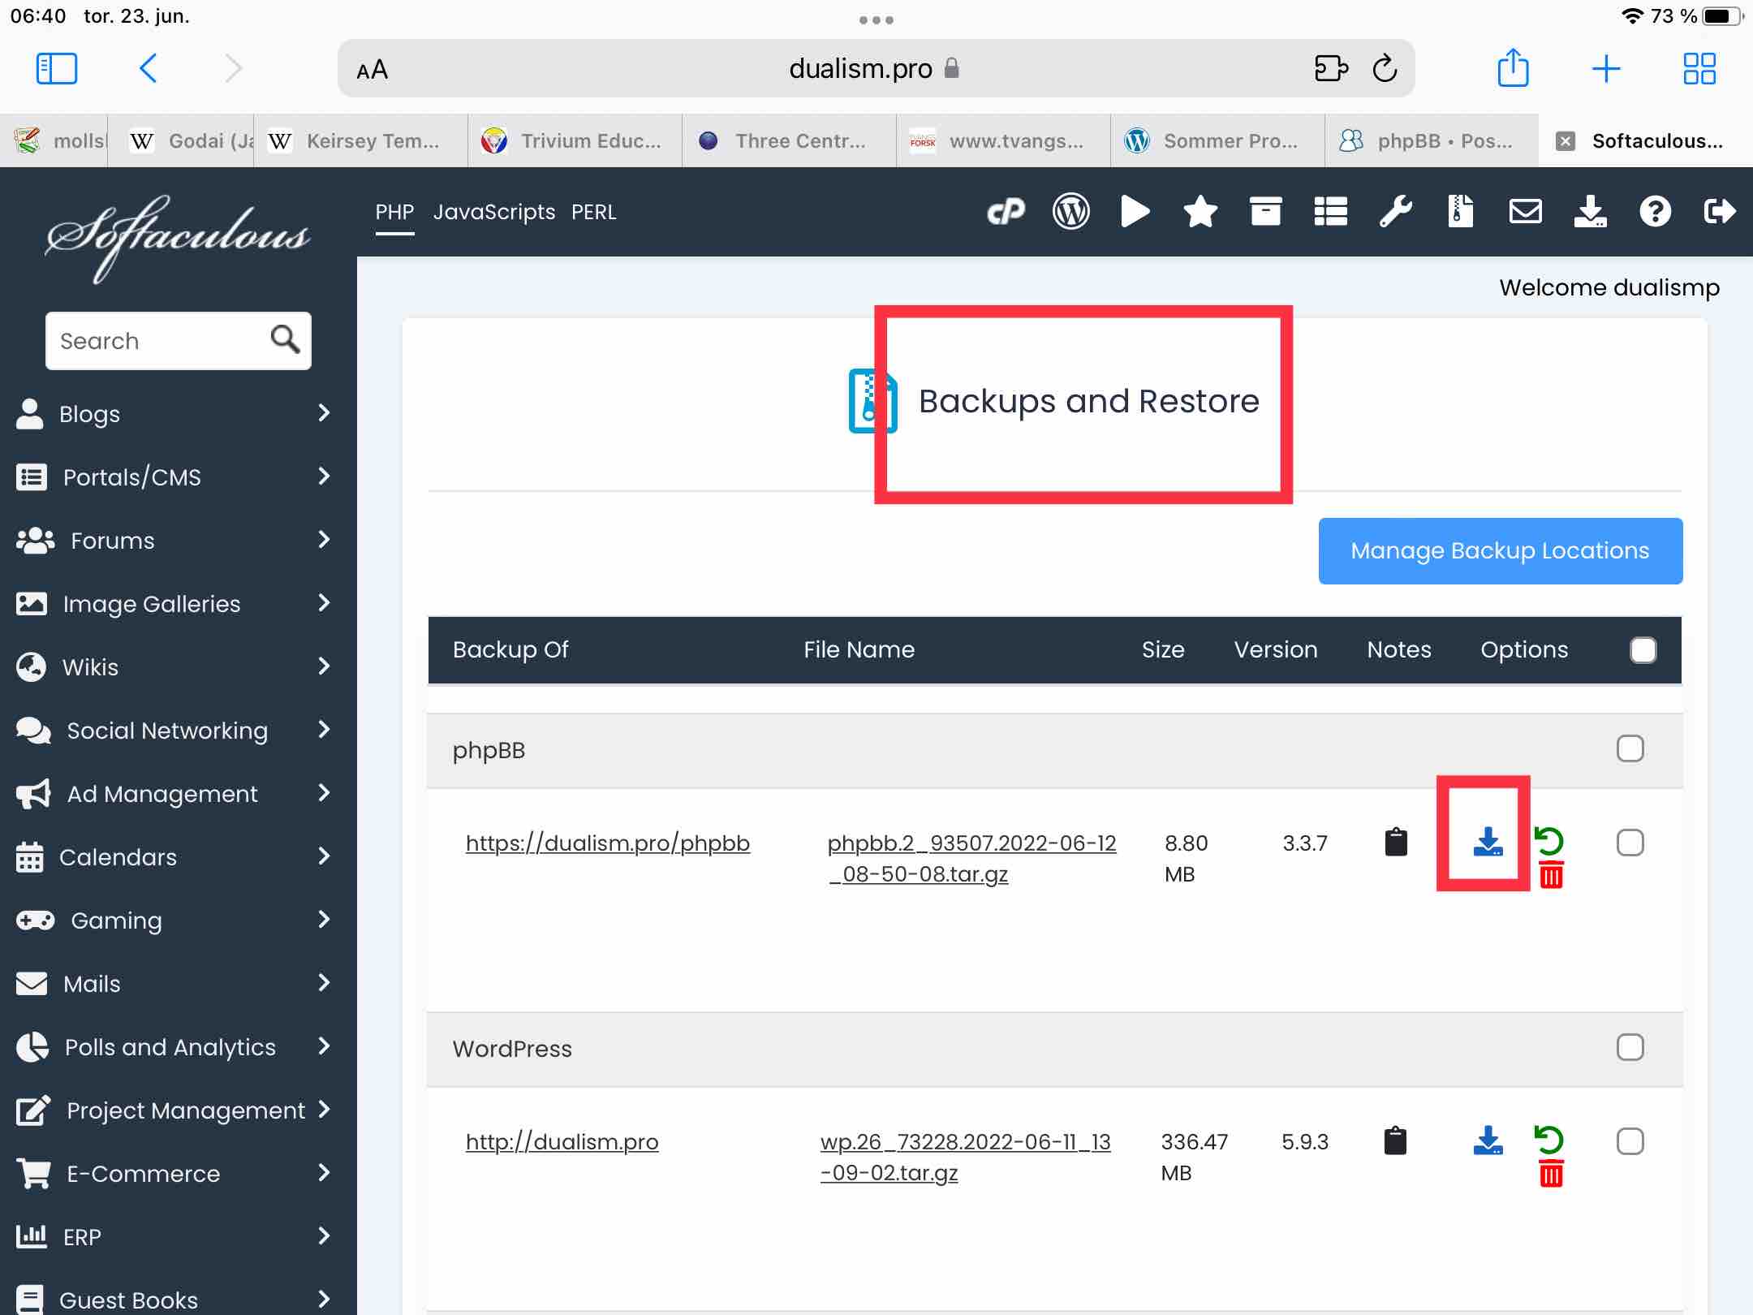The image size is (1753, 1315).
Task: Click the star favorites icon in toolbar
Action: pos(1200,212)
